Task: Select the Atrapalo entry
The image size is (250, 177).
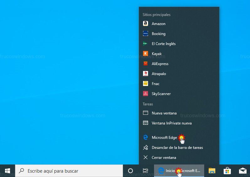Action: coord(179,74)
